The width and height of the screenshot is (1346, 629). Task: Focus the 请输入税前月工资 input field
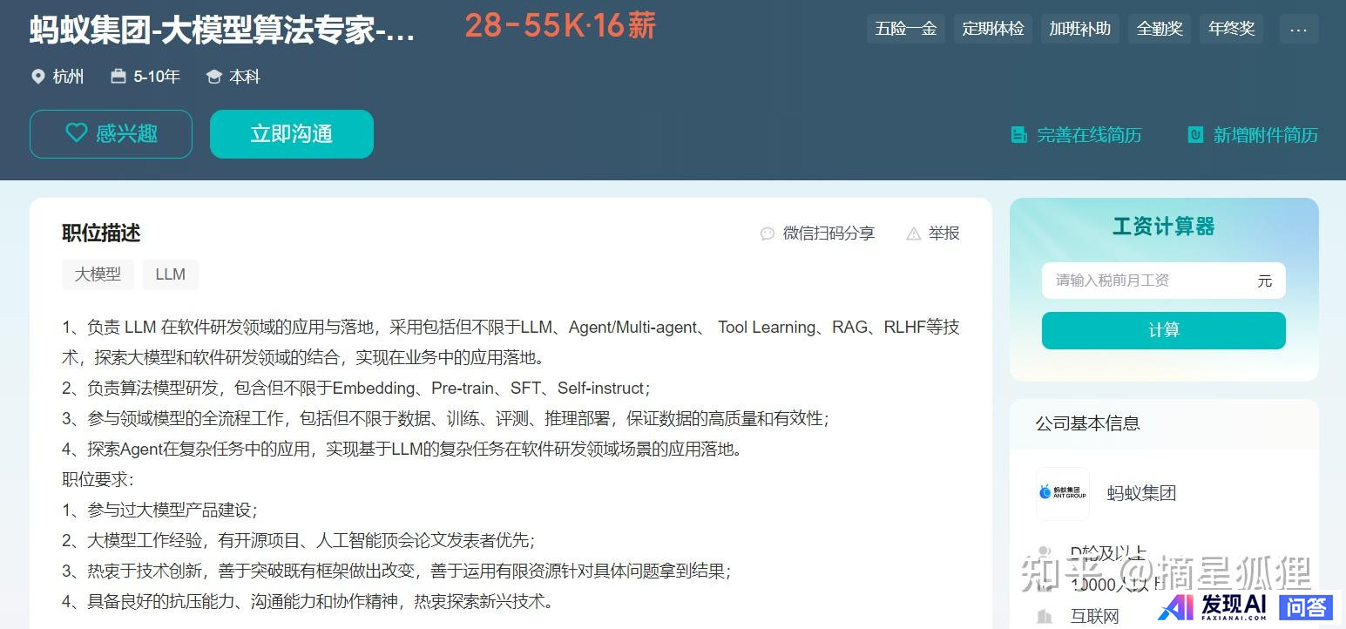(1164, 281)
